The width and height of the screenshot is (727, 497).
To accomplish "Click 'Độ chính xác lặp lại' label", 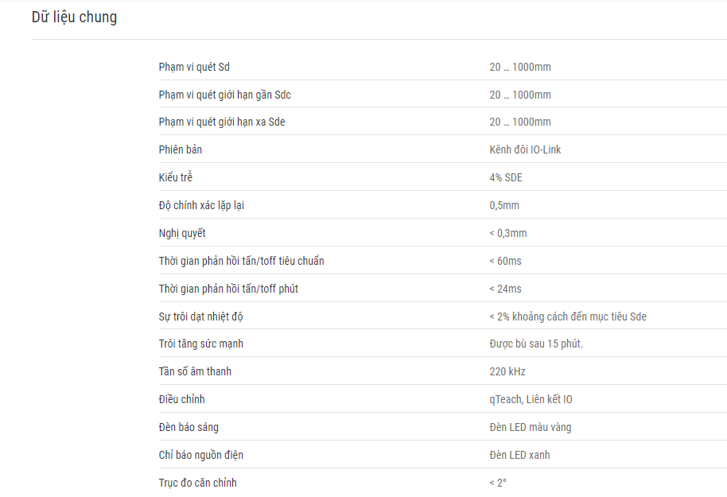I will coord(201,205).
